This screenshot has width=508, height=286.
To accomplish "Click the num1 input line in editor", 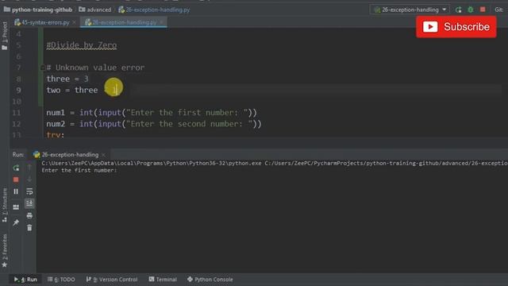I will pyautogui.click(x=152, y=113).
